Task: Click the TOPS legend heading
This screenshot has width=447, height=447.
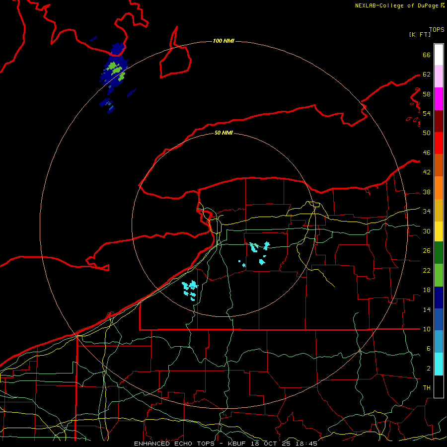Action: (437, 30)
